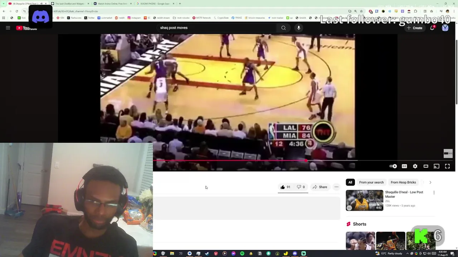The image size is (458, 257).
Task: Open the weather widget showing 15°C Partly cloudy
Action: click(389, 253)
